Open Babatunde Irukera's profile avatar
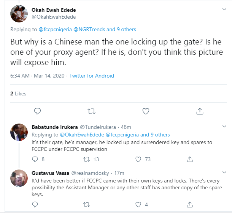 pos(19,133)
